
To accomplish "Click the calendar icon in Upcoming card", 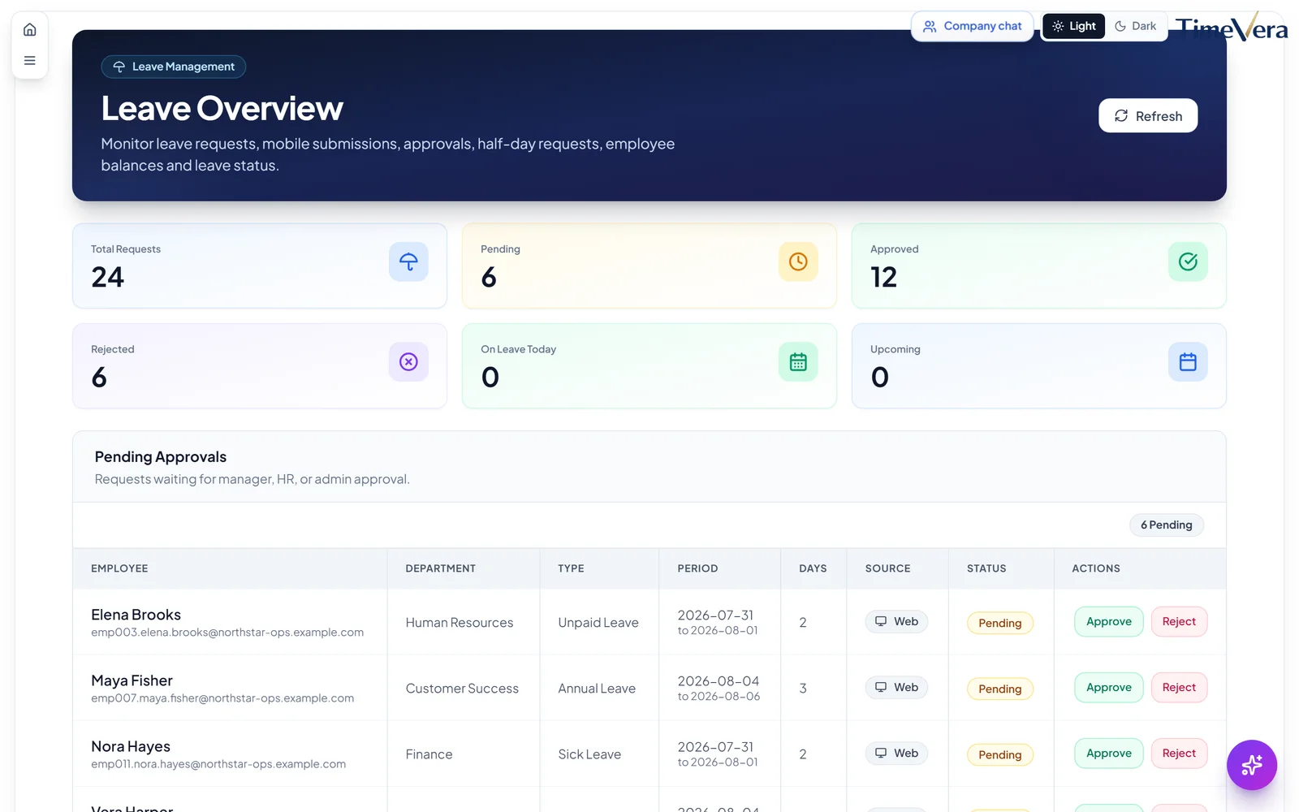I will (x=1188, y=361).
